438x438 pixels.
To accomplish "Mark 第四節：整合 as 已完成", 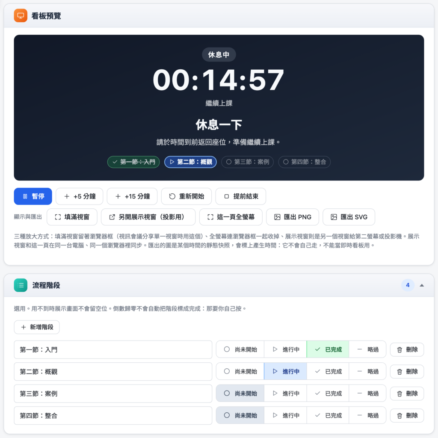I will pyautogui.click(x=328, y=416).
